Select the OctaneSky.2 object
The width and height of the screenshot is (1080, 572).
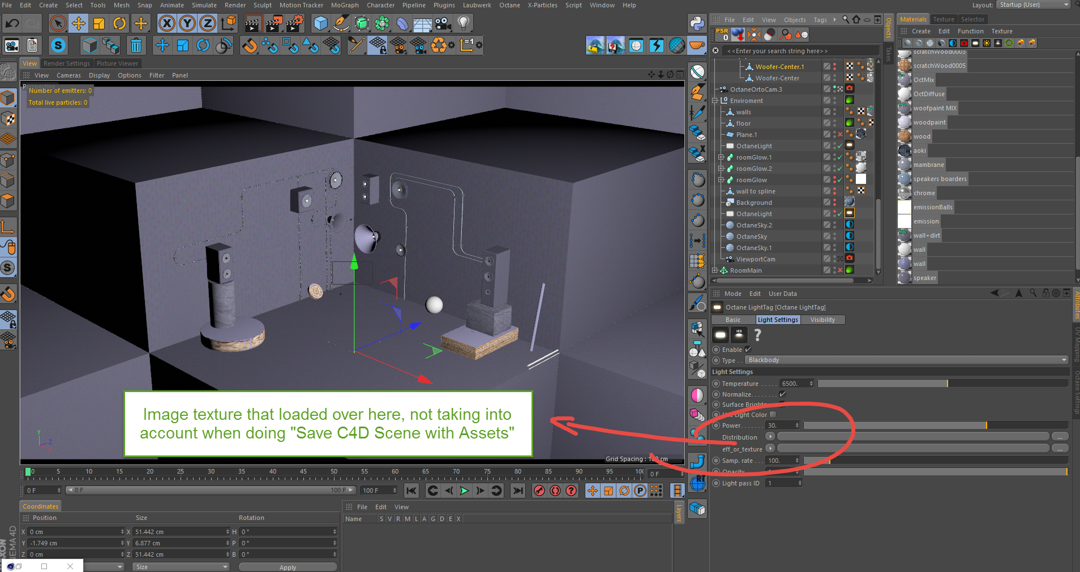click(754, 225)
